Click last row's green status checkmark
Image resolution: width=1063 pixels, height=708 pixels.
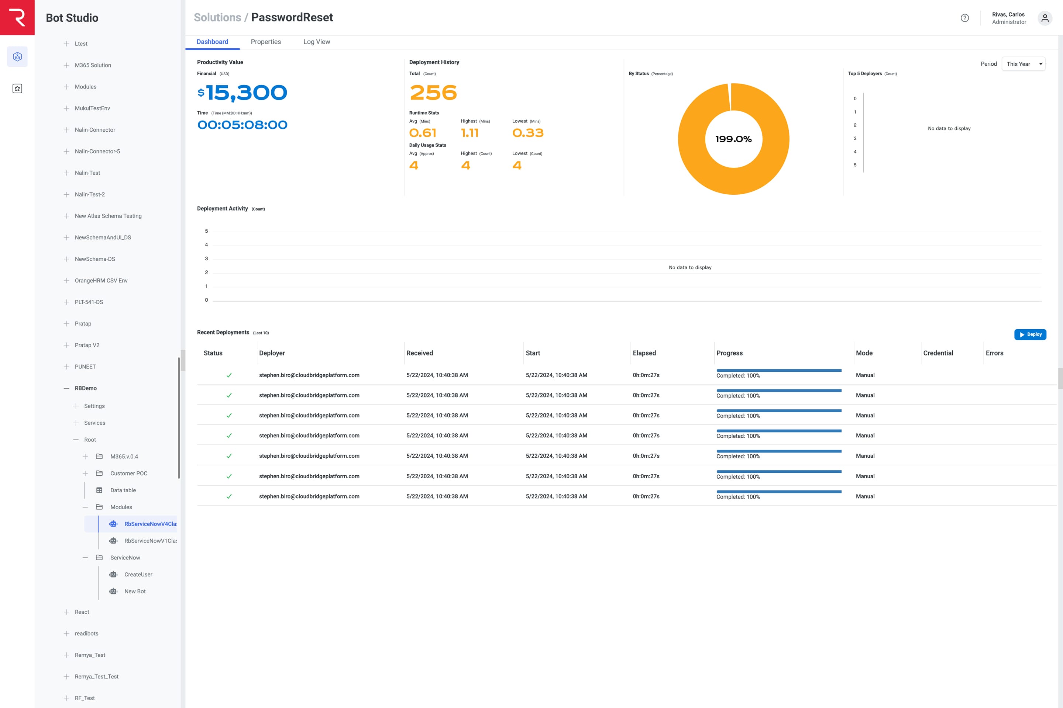pos(229,496)
